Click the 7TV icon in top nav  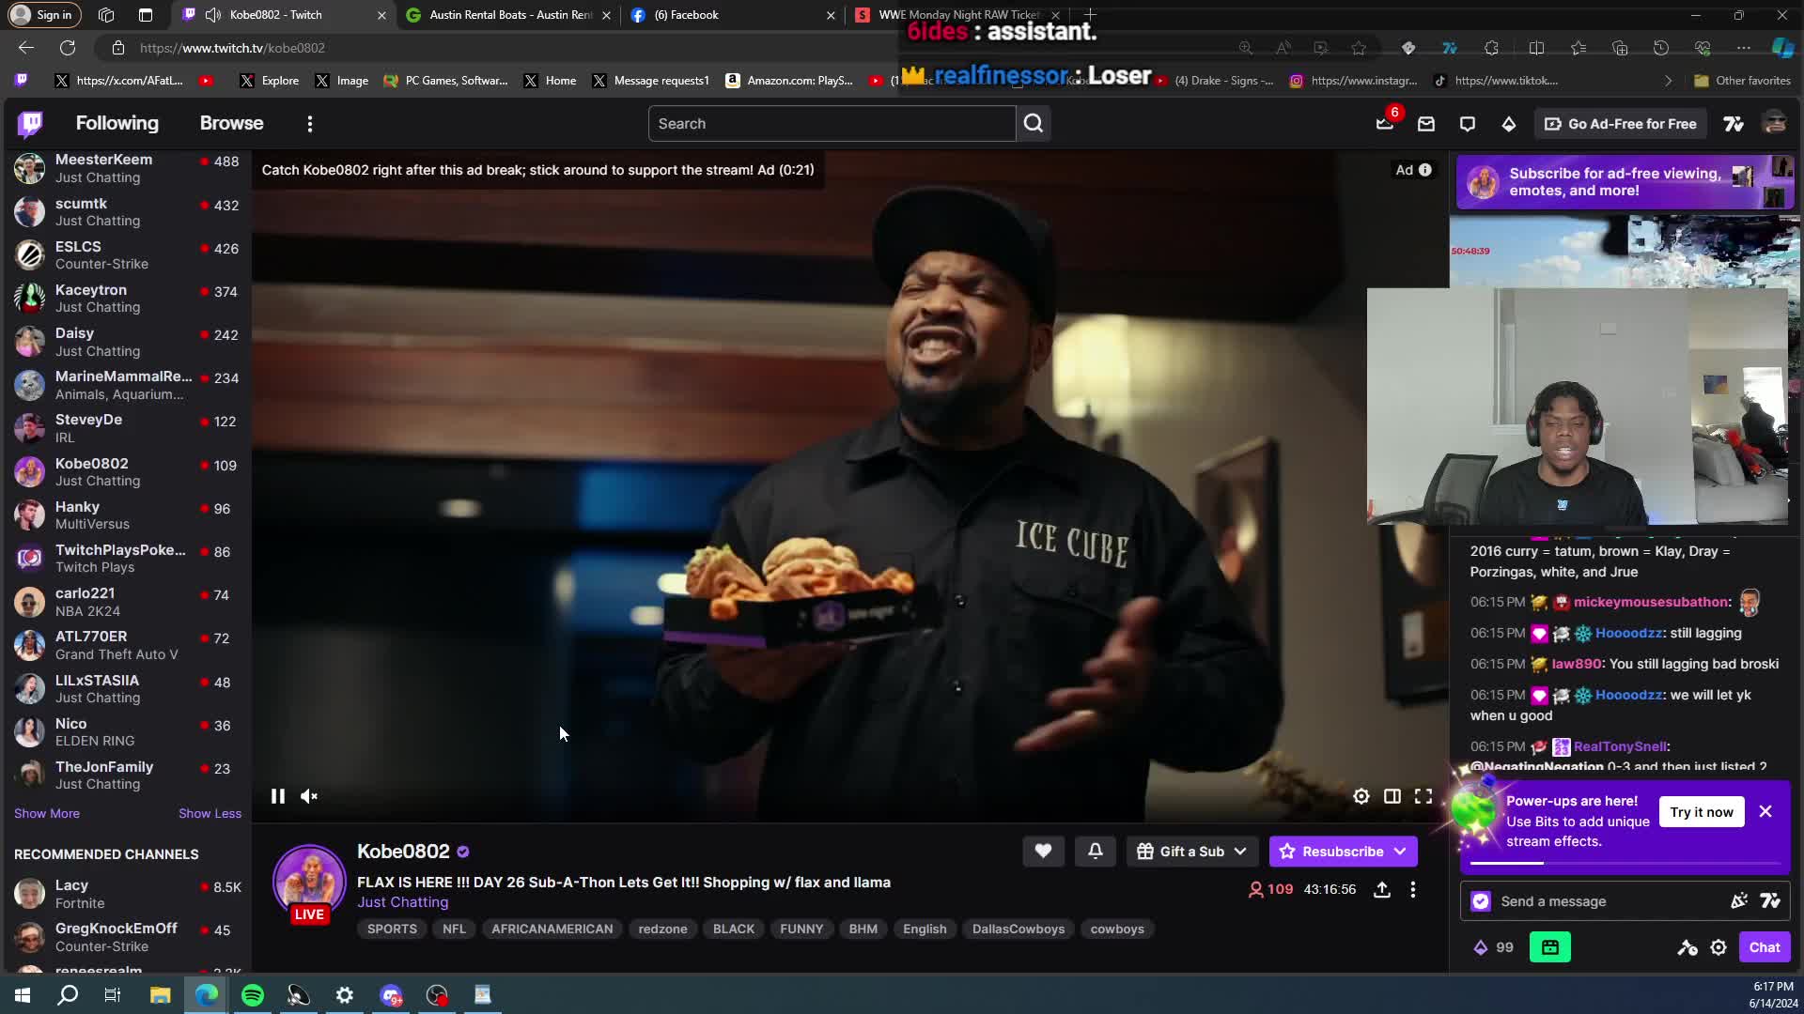(x=1734, y=123)
